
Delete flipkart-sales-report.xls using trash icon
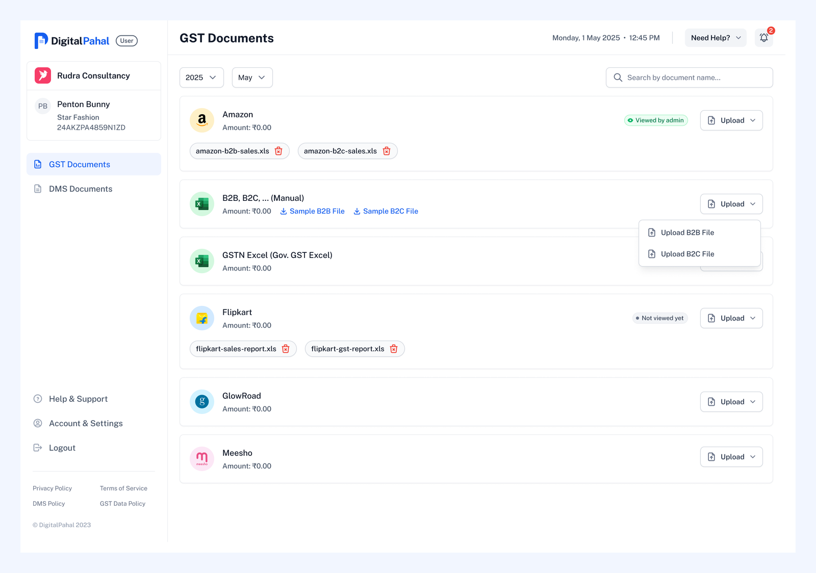tap(286, 349)
